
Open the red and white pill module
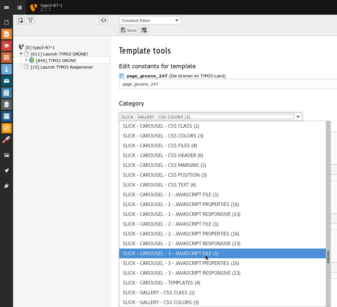tap(7, 140)
